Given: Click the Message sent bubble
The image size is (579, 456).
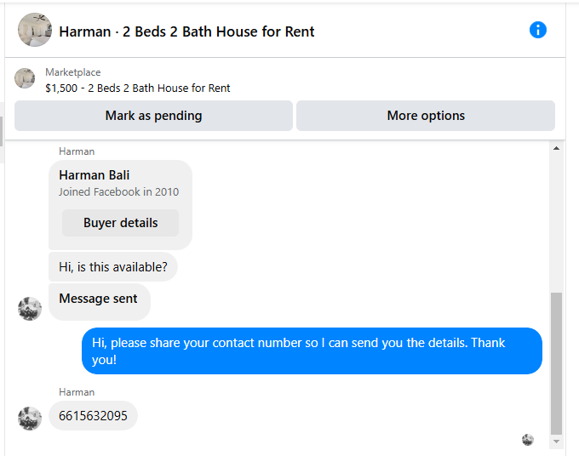Looking at the screenshot, I should point(100,302).
